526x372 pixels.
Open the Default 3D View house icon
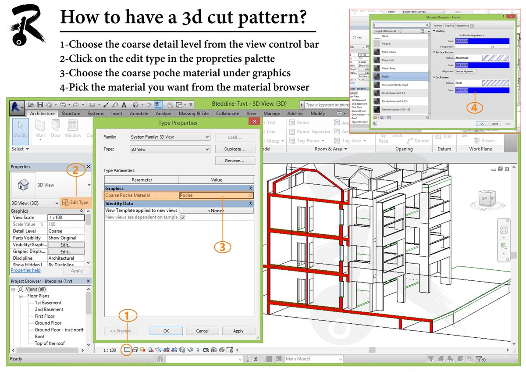(136, 105)
